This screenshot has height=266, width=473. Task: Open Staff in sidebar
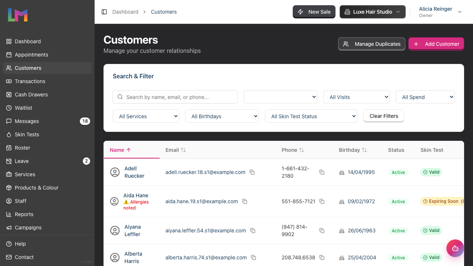pos(47,201)
